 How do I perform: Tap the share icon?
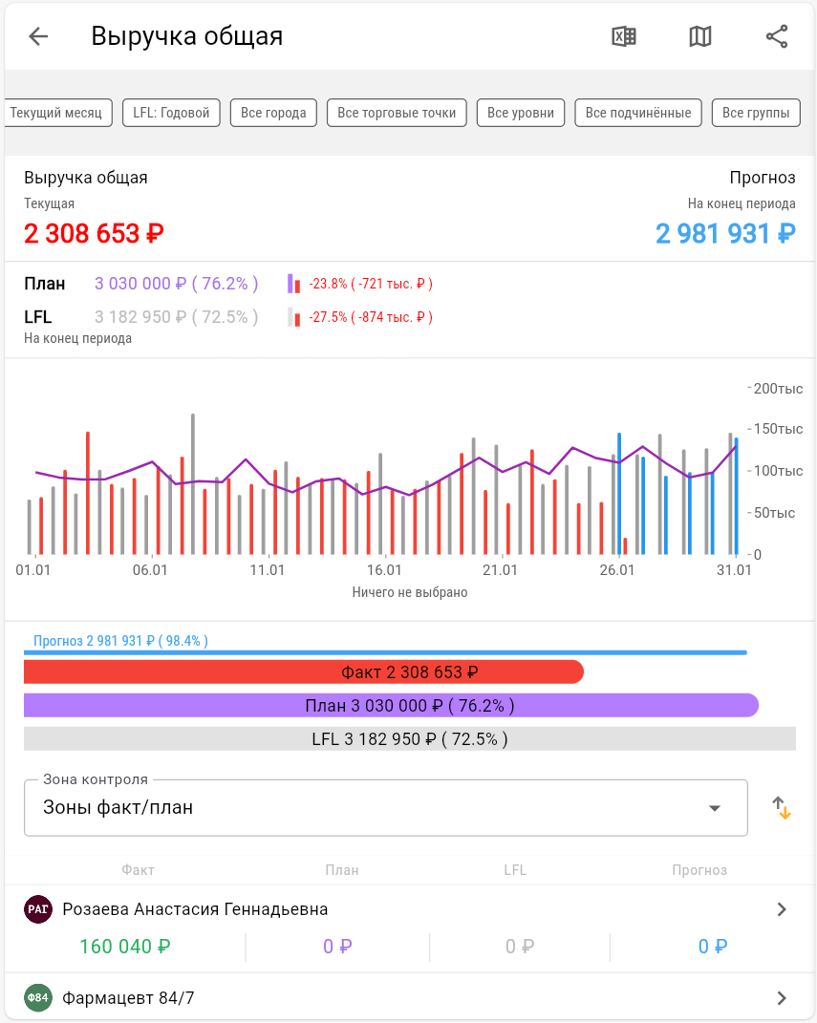(x=777, y=36)
